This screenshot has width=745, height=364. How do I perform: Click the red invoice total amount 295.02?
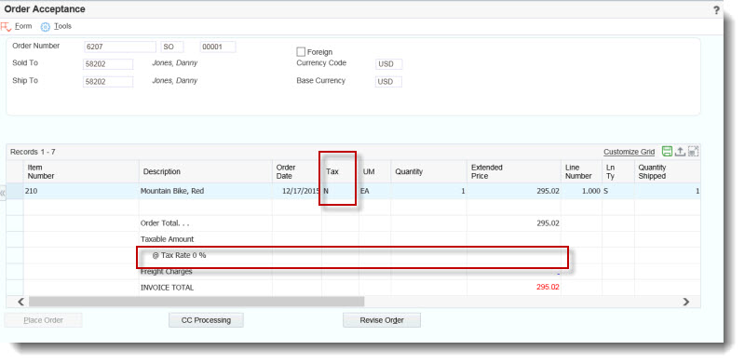tap(548, 288)
